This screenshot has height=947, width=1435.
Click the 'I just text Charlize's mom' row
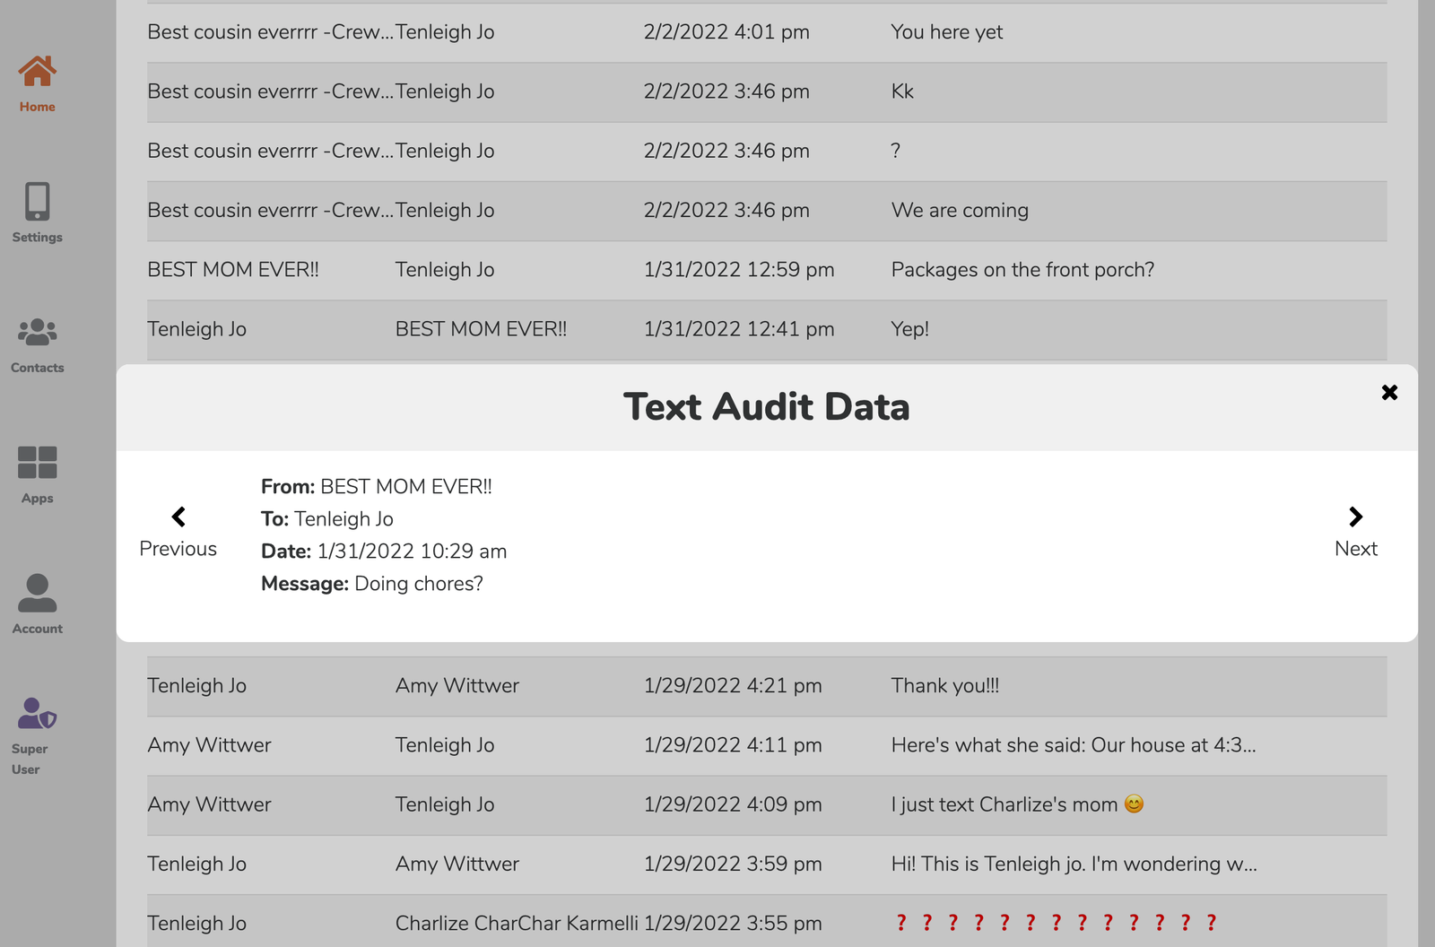[1013, 804]
